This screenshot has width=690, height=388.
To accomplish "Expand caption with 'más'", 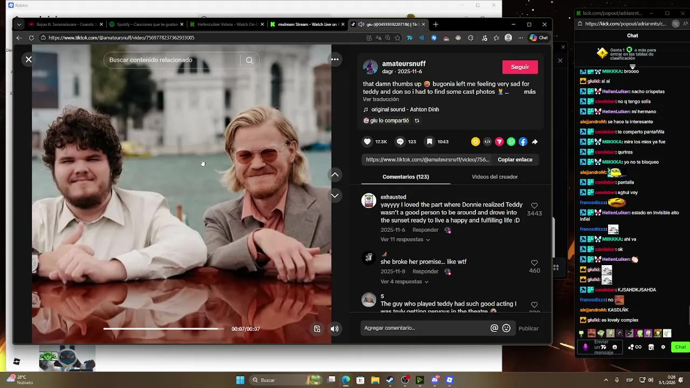I will coord(530,92).
